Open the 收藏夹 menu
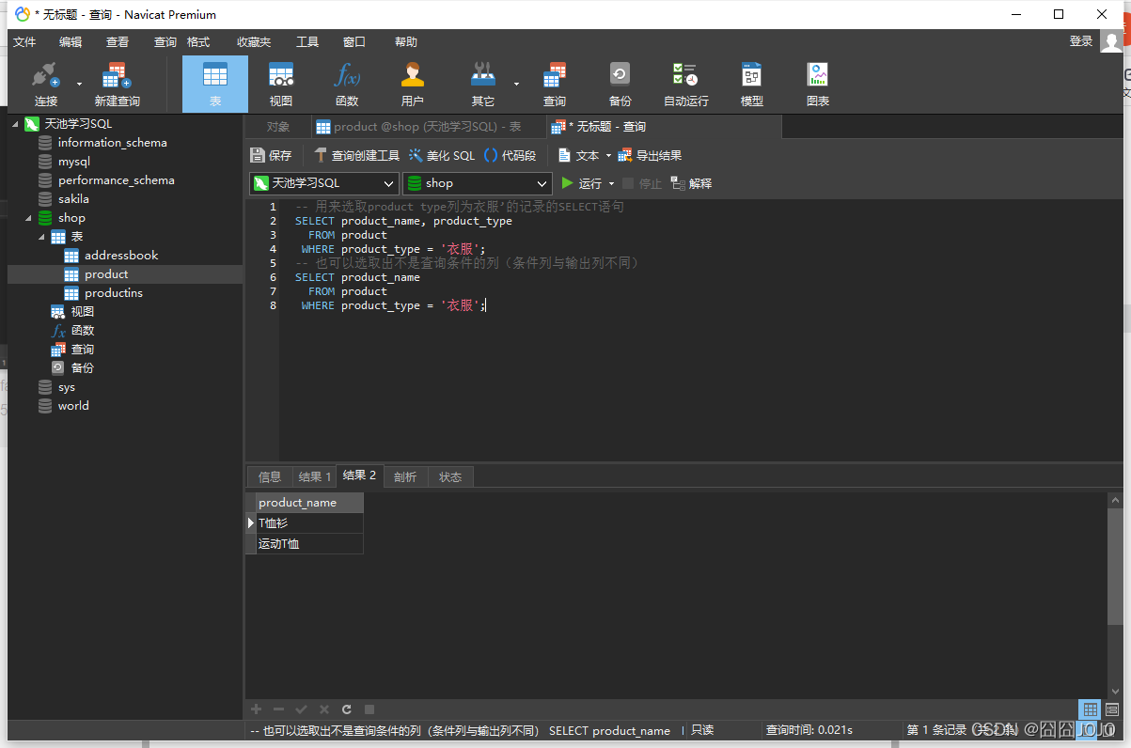 (254, 42)
